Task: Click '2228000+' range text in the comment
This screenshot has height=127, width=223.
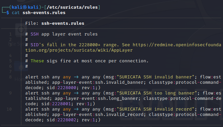Action: pos(90,45)
